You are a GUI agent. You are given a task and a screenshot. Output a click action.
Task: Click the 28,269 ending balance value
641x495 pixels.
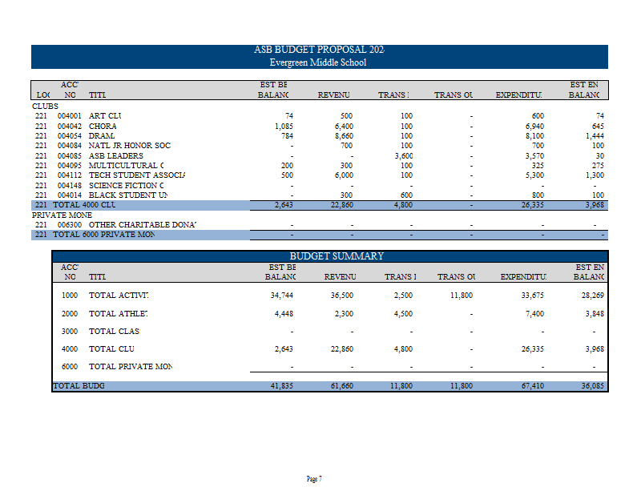pos(593,295)
